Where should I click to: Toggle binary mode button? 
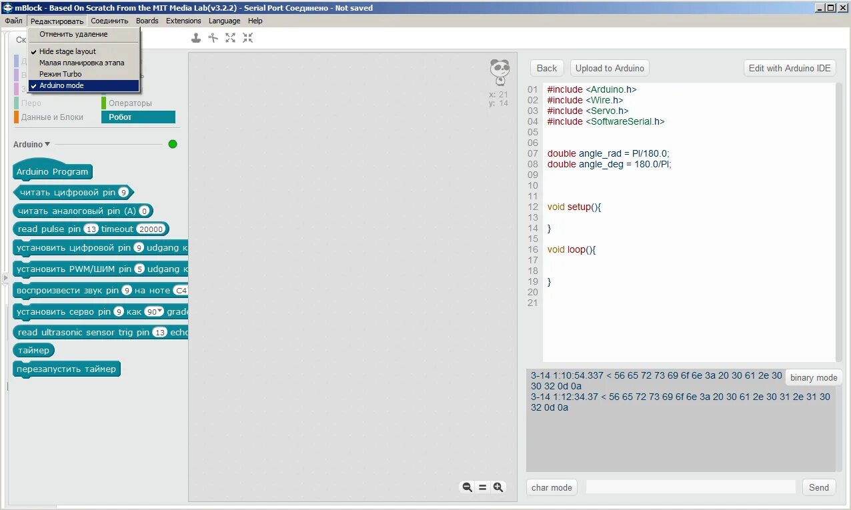tap(814, 377)
